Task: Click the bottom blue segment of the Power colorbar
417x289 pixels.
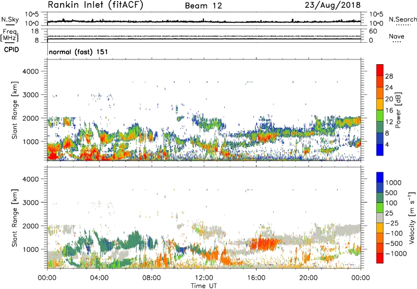Action: pos(380,150)
